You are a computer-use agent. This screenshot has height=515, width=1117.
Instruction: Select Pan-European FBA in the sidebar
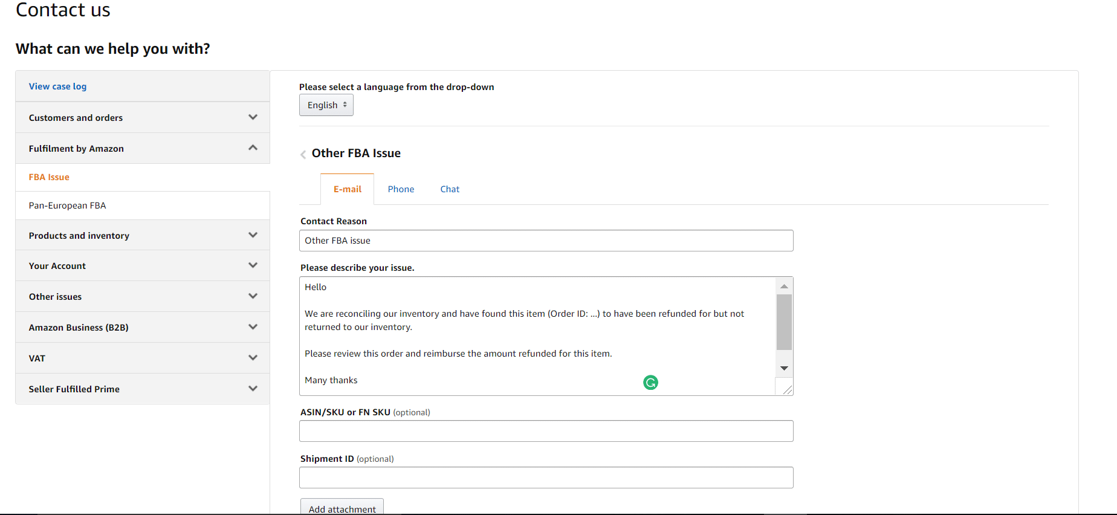(x=67, y=206)
